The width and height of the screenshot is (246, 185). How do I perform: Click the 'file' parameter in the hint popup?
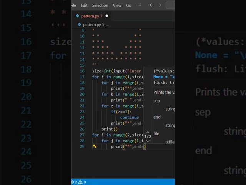156,134
